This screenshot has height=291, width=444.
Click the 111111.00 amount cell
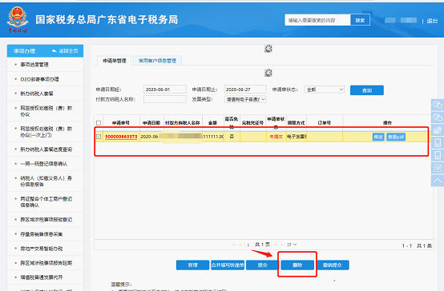pos(213,137)
